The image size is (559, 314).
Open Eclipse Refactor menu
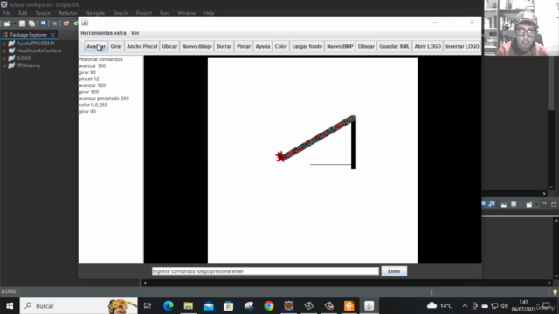click(68, 13)
